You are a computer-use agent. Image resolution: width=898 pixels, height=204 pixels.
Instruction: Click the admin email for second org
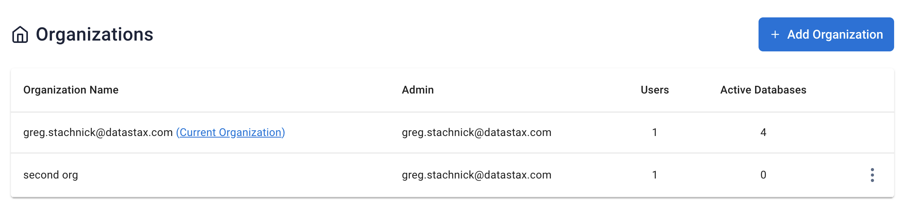pyautogui.click(x=477, y=175)
